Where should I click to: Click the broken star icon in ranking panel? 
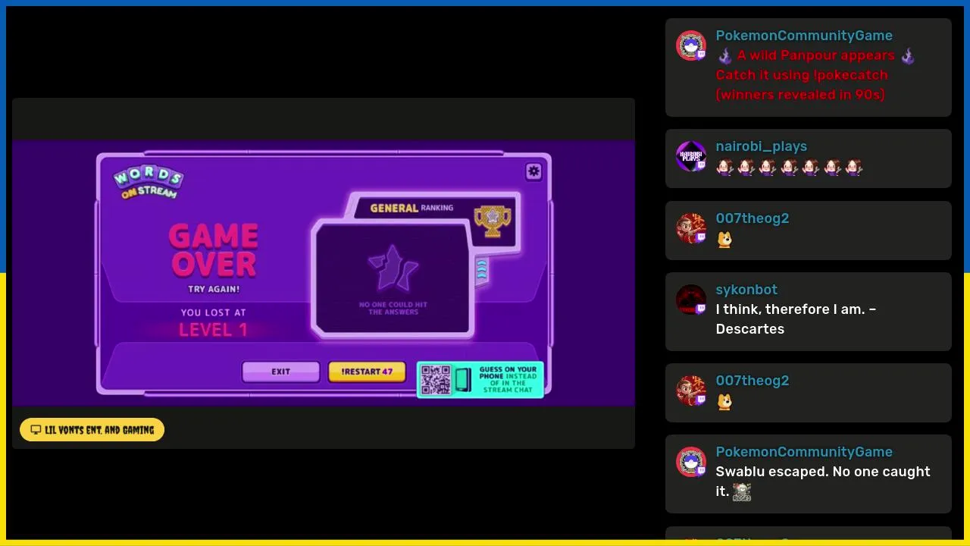[x=393, y=268]
